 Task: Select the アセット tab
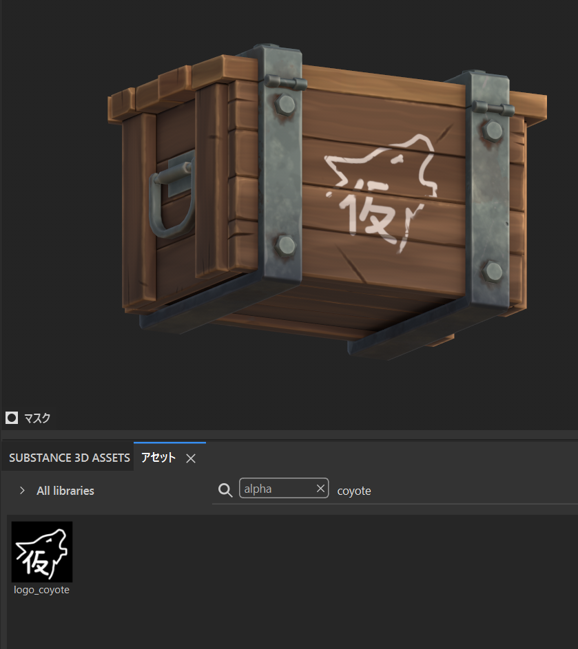point(158,458)
